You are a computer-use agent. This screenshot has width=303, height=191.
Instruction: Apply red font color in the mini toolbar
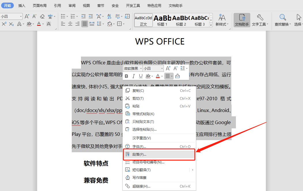tap(158, 76)
